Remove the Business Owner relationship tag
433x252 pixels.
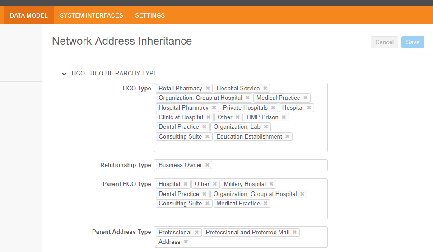(x=207, y=165)
